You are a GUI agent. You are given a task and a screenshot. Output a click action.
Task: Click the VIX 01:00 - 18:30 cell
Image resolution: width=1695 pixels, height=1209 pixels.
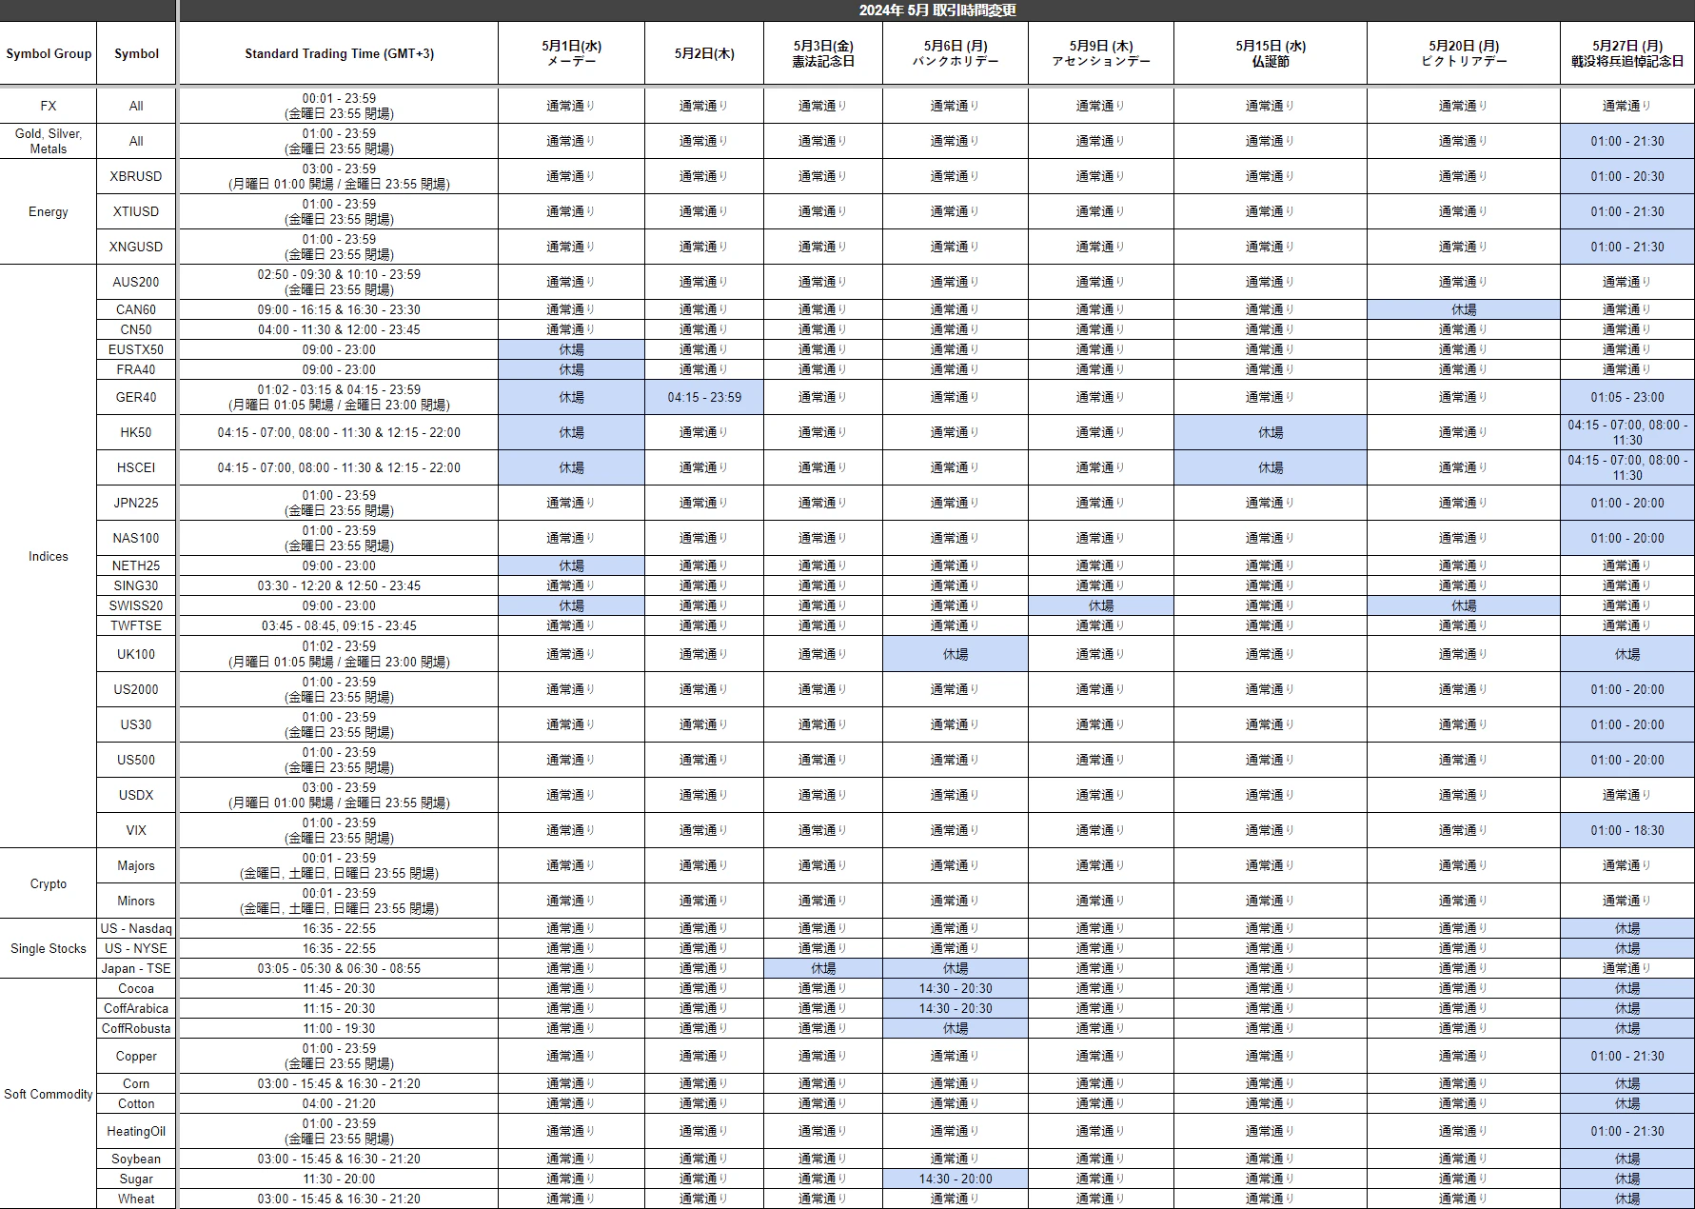coord(1626,830)
